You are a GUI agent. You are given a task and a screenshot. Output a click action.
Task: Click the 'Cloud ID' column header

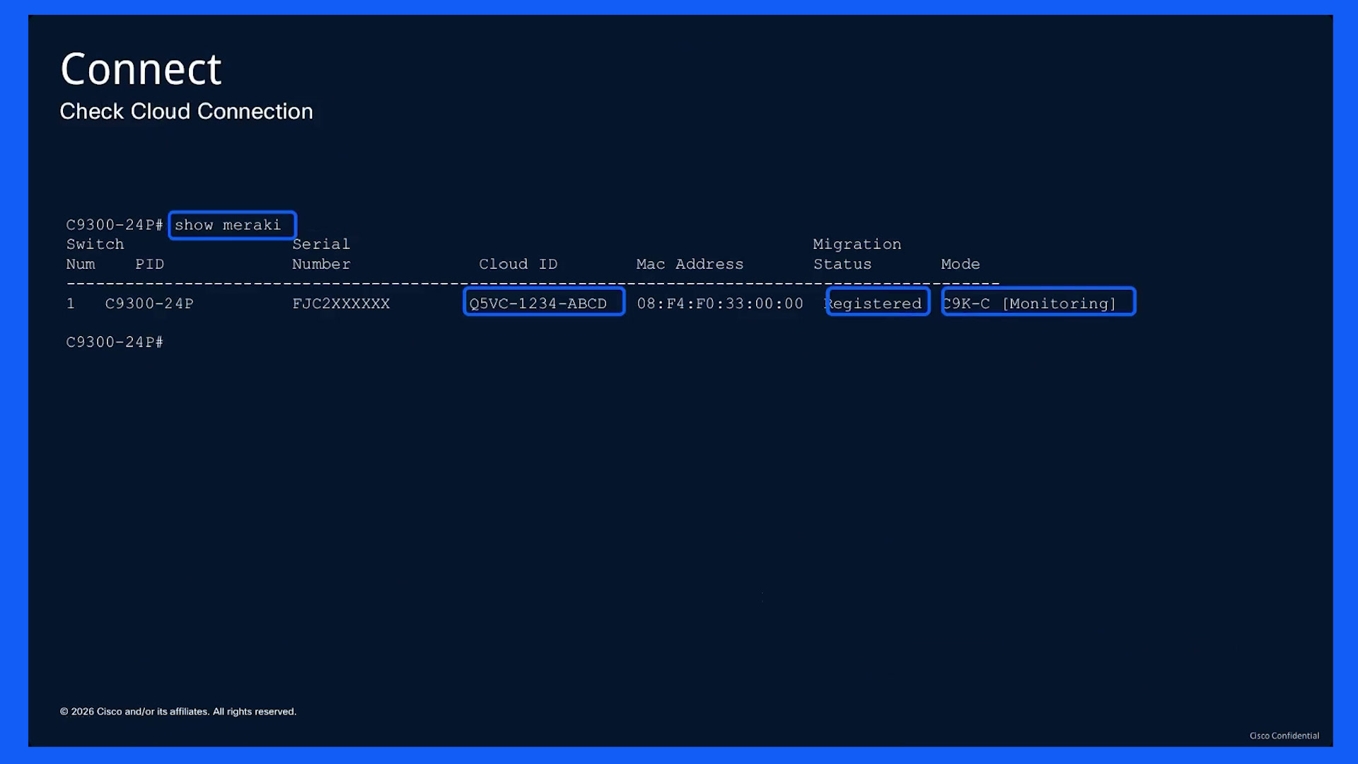click(518, 264)
